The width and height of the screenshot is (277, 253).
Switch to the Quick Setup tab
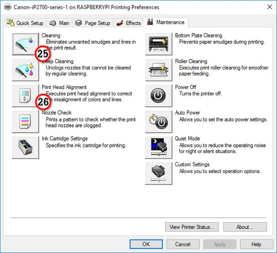pos(25,23)
